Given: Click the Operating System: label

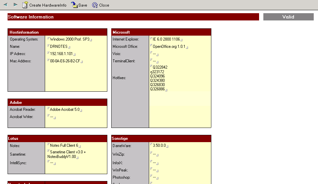Looking at the screenshot, I should (24, 39).
